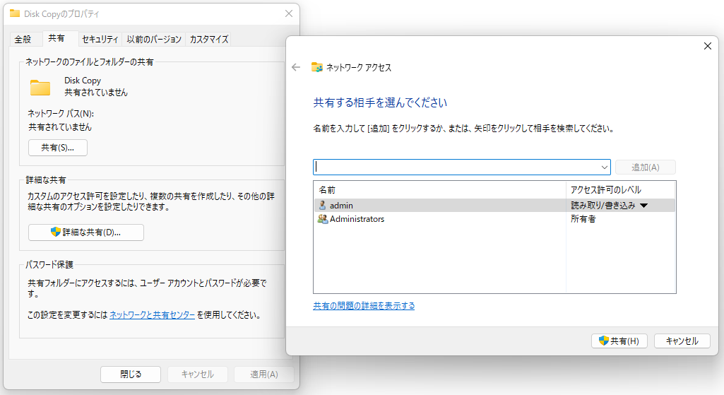The height and width of the screenshot is (395, 724).
Task: Click 閉じる in the properties dialog
Action: pyautogui.click(x=131, y=375)
